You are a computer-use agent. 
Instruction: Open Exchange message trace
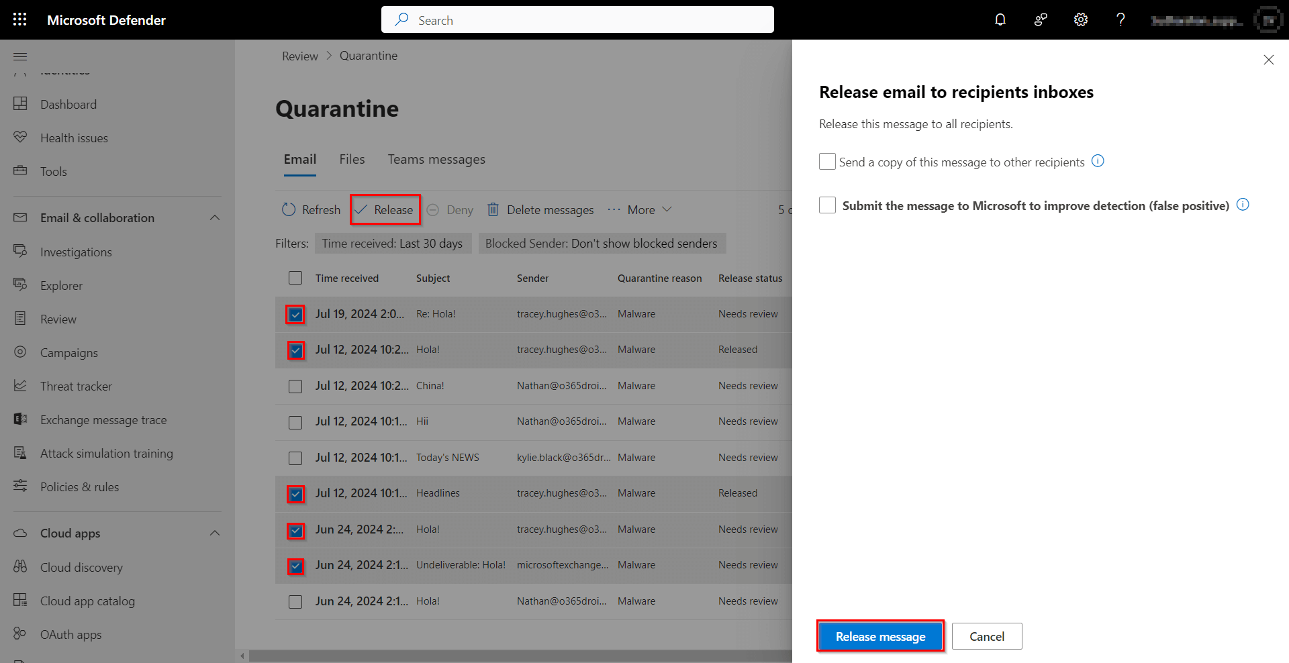point(103,419)
